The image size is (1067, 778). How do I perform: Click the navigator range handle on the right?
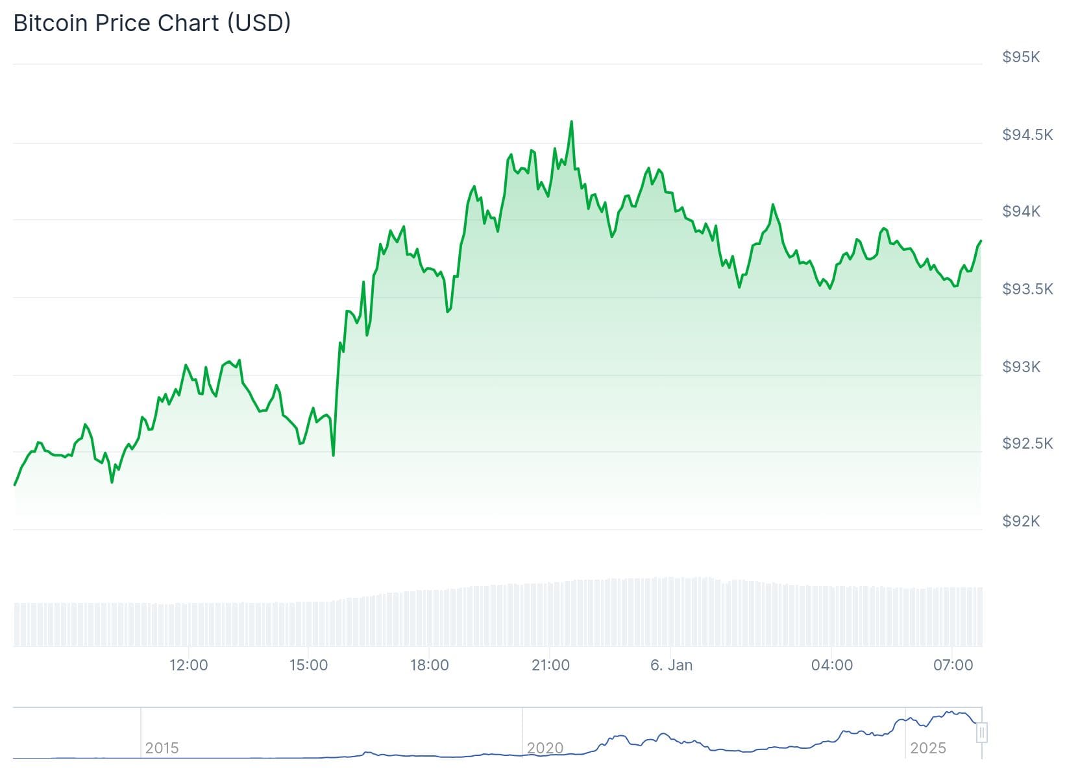982,733
